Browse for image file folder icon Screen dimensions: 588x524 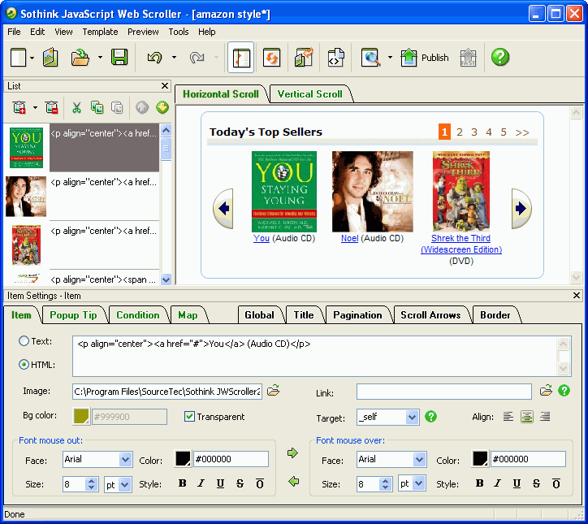pos(274,391)
